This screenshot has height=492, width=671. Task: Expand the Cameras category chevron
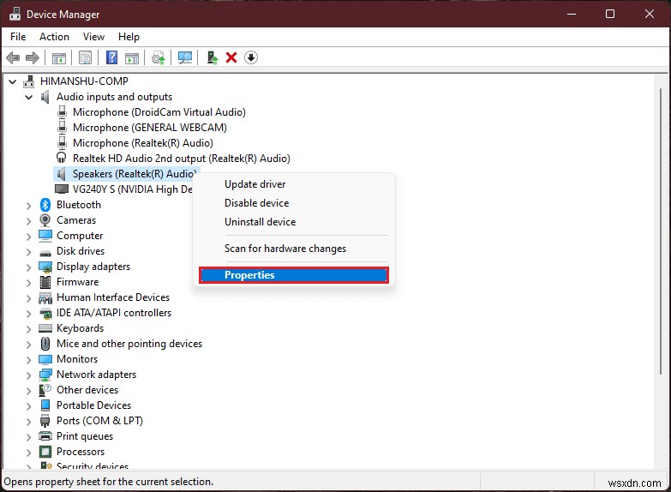[x=28, y=221]
